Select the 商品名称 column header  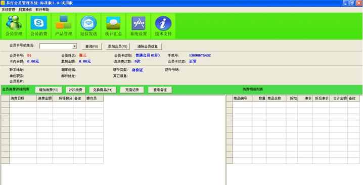pyautogui.click(x=276, y=99)
